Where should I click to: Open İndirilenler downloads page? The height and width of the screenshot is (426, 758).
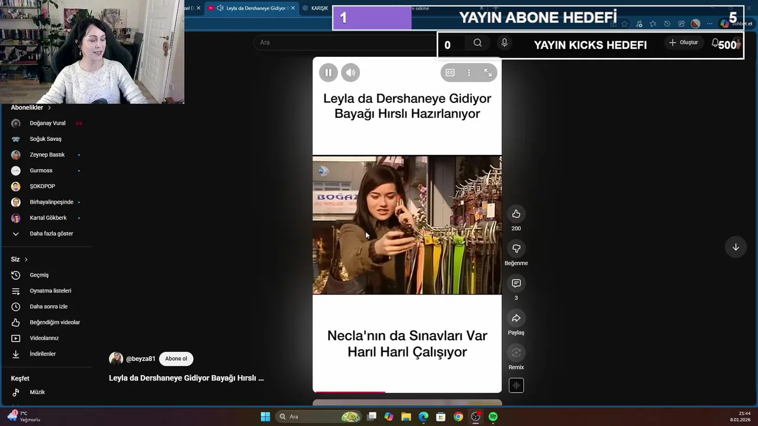(43, 354)
